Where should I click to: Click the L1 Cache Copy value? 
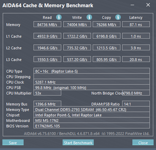(106, 36)
